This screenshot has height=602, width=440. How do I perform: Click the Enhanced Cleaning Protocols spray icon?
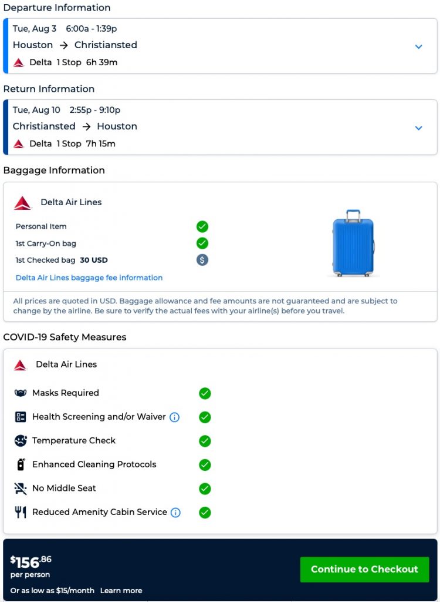pos(21,464)
